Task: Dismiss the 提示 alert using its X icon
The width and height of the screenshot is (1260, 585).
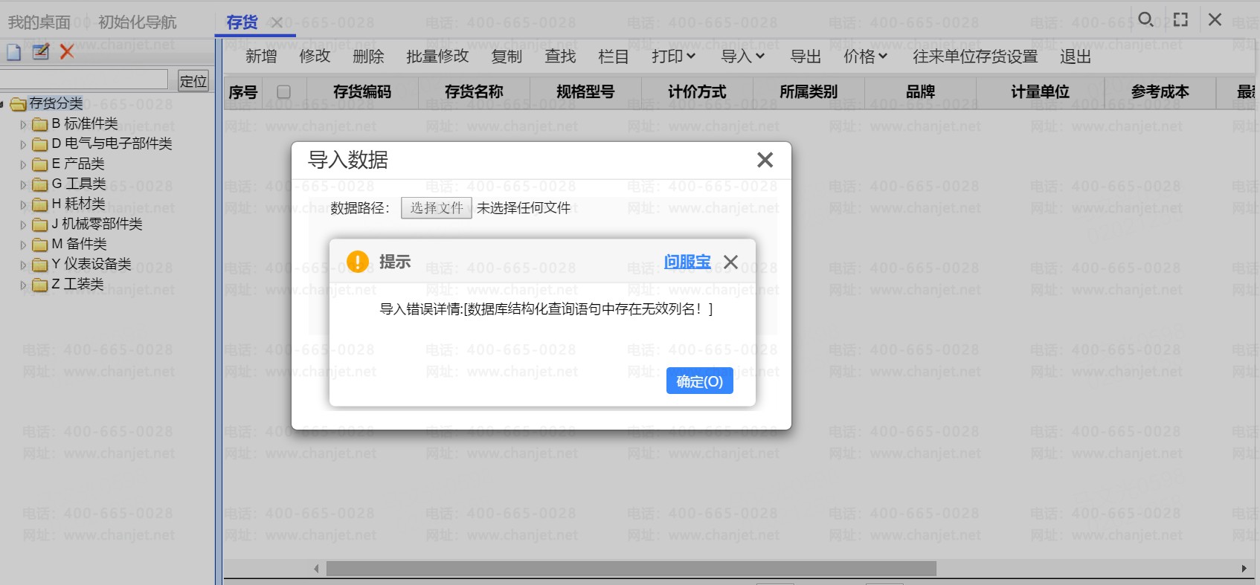Action: pyautogui.click(x=730, y=262)
